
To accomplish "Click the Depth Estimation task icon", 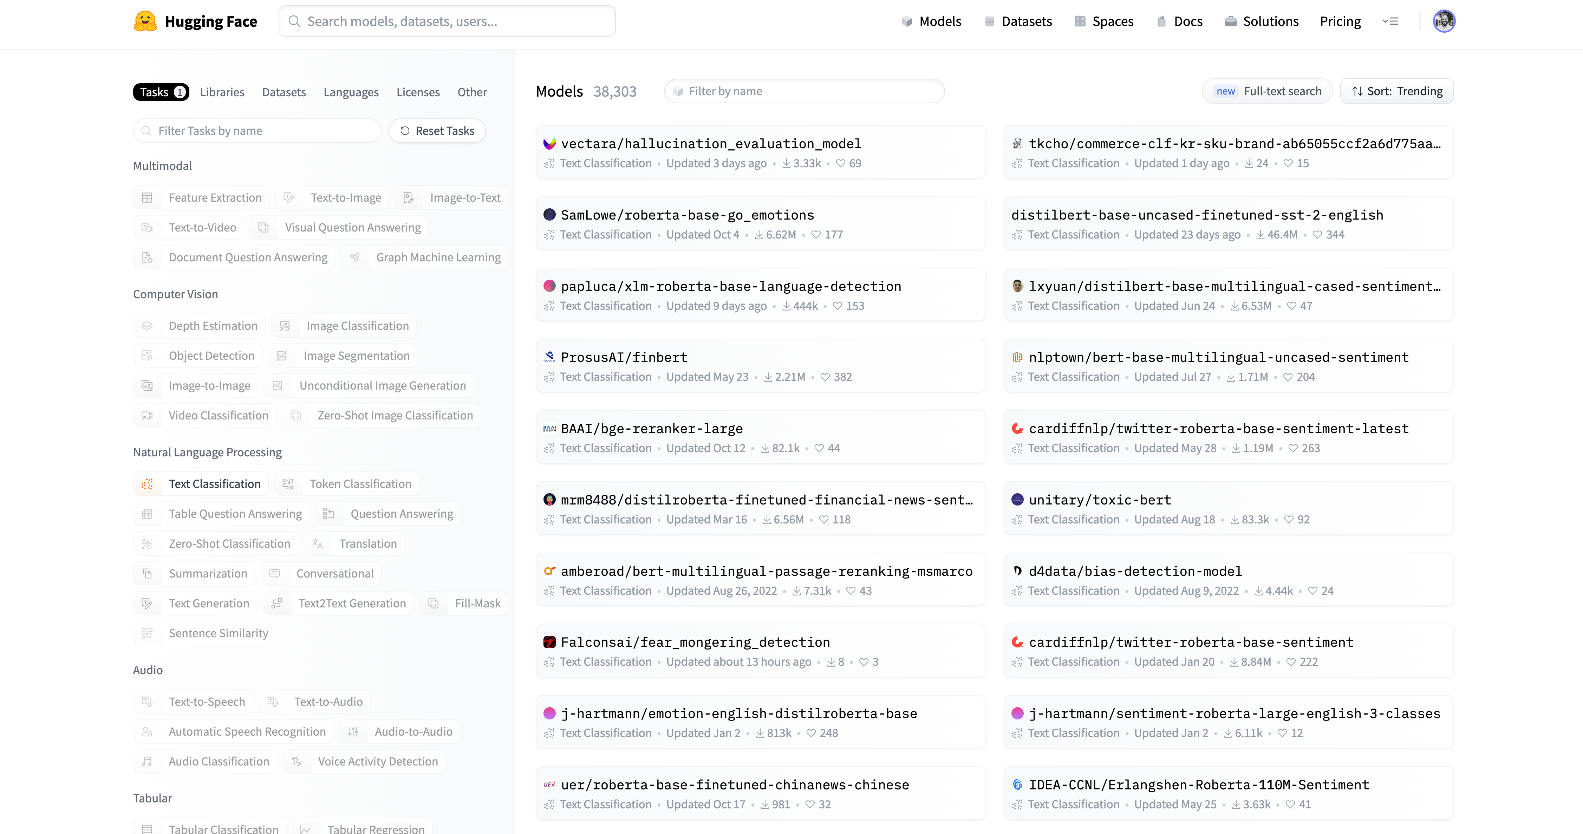I will coord(148,326).
